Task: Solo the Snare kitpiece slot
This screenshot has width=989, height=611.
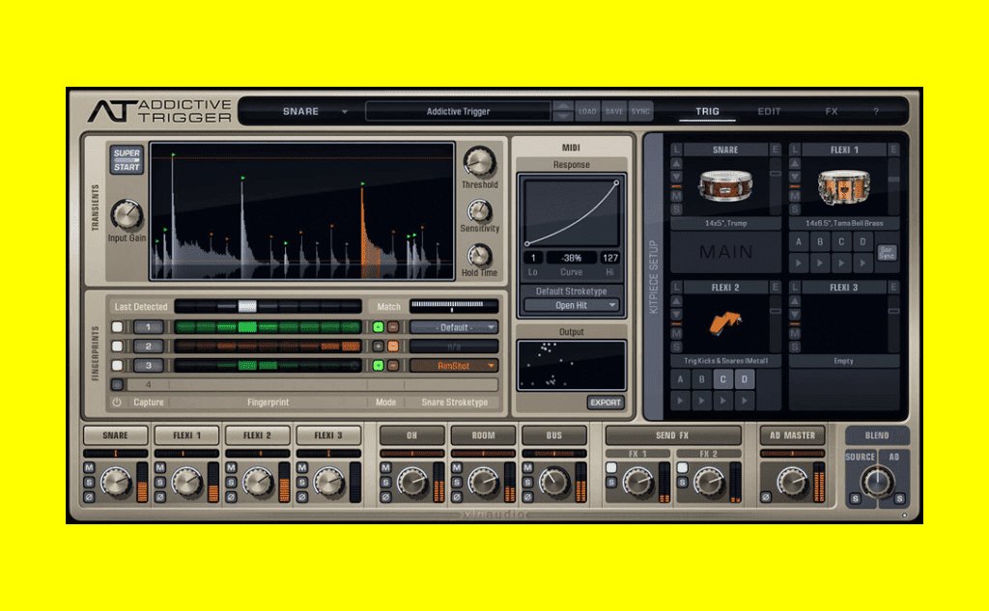Action: [676, 208]
